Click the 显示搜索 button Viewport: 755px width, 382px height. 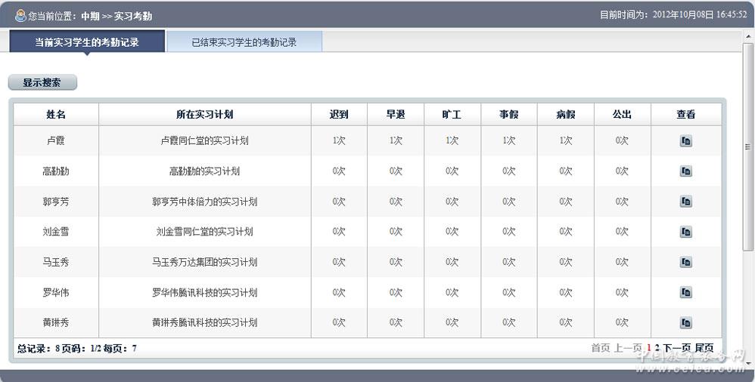tap(42, 83)
